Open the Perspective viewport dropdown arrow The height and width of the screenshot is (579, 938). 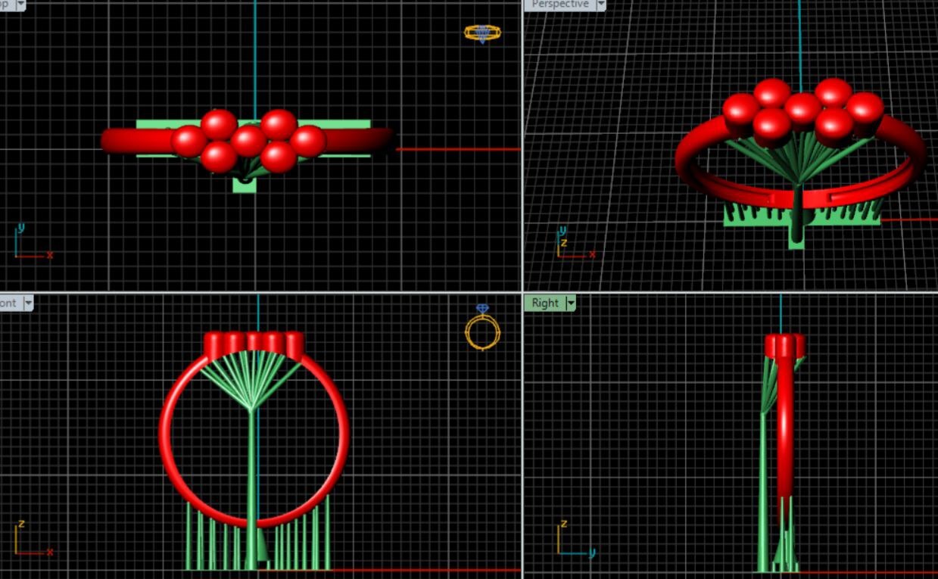click(x=601, y=5)
